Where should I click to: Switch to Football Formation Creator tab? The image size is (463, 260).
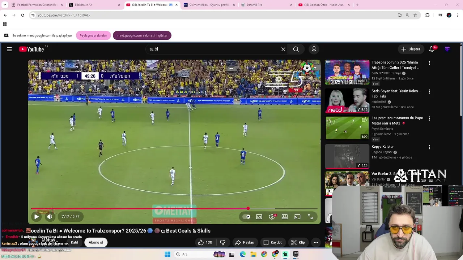pos(37,5)
